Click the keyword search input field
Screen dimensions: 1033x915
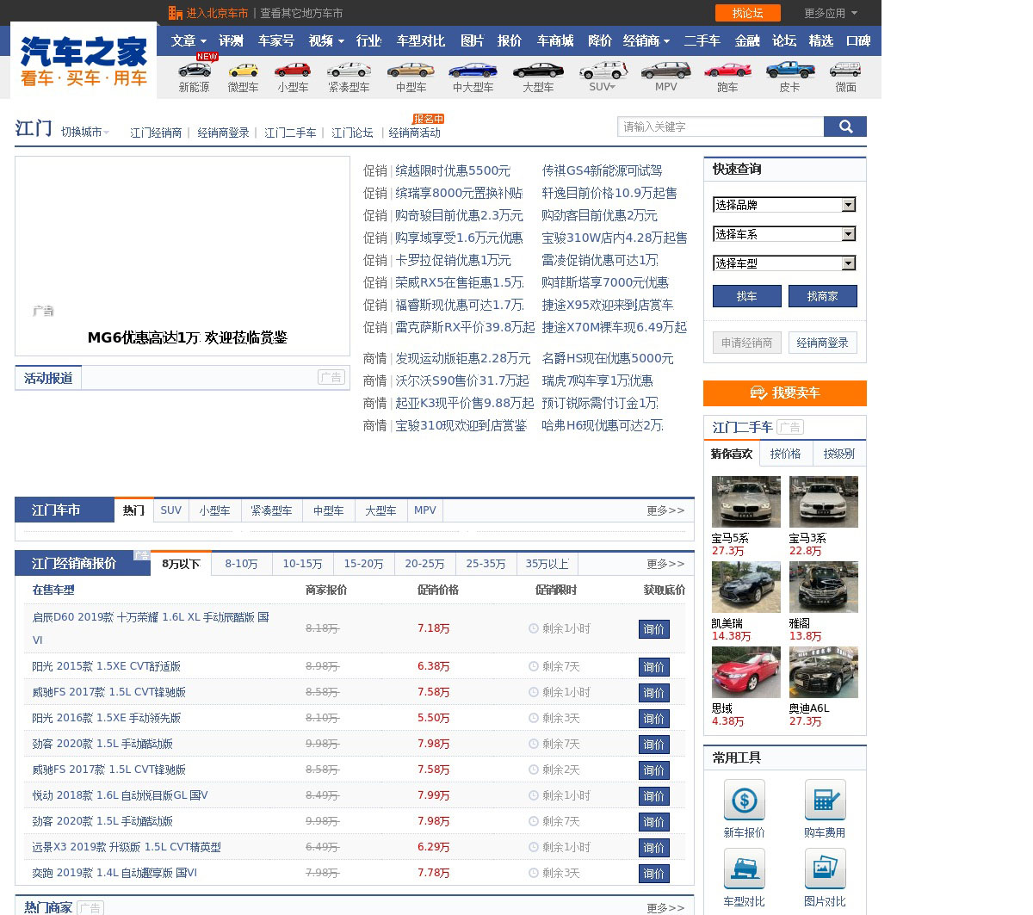(x=720, y=127)
